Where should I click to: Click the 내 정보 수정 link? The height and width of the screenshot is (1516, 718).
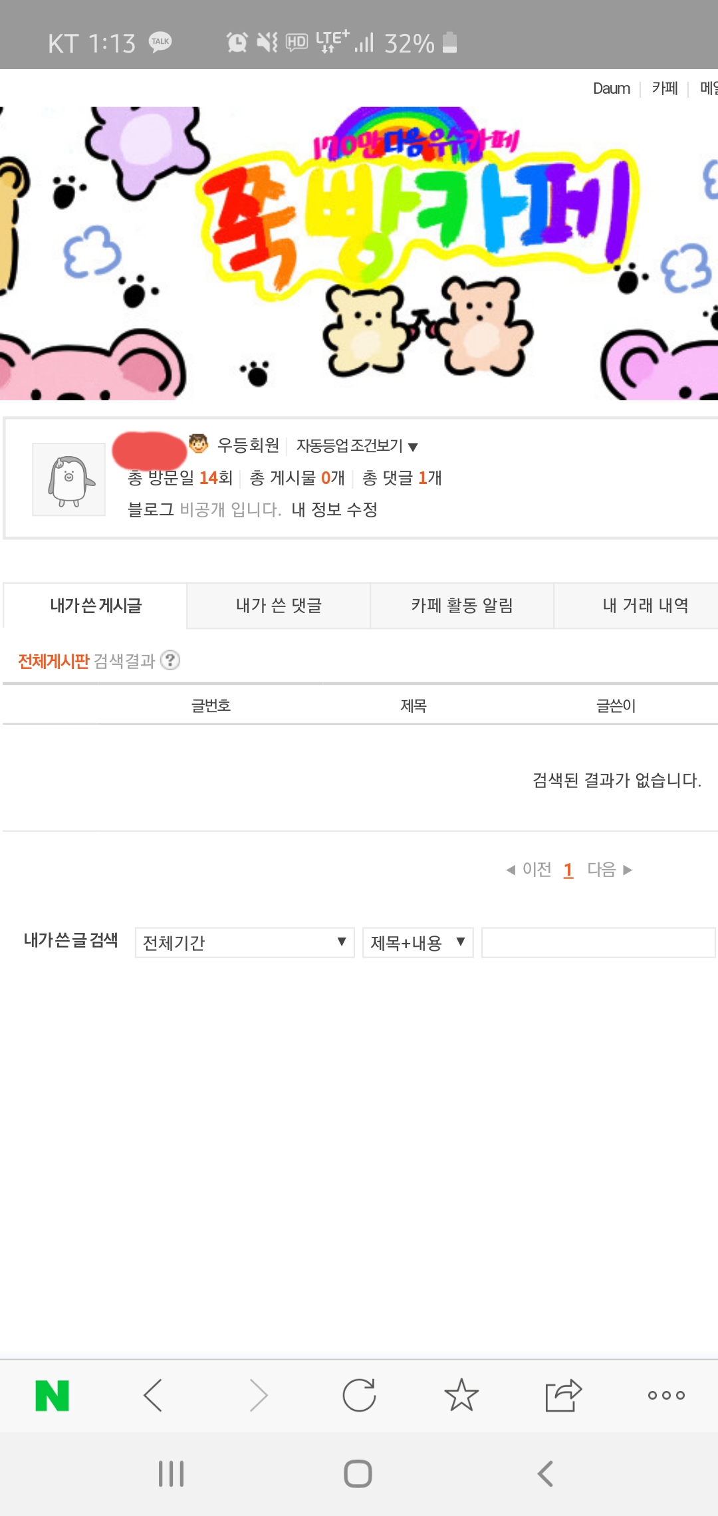[x=334, y=510]
